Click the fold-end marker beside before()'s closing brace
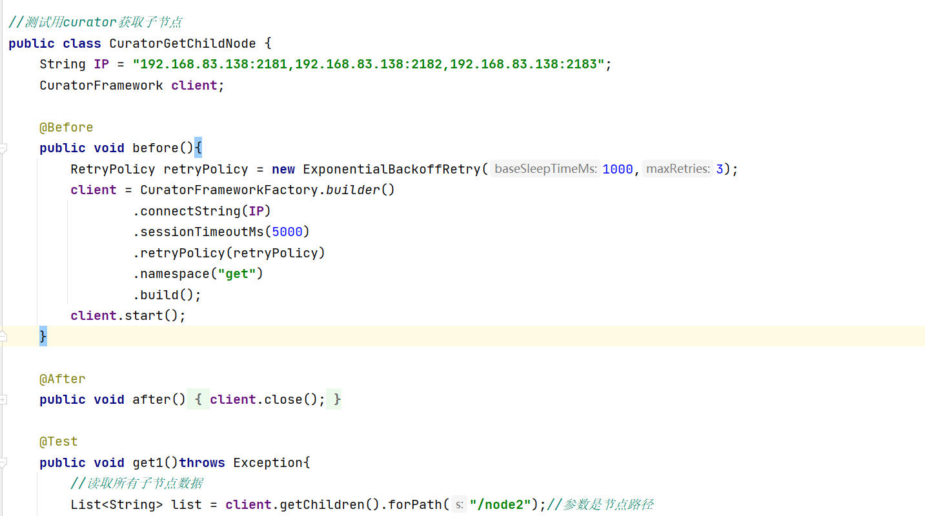This screenshot has height=516, width=925. 3,336
